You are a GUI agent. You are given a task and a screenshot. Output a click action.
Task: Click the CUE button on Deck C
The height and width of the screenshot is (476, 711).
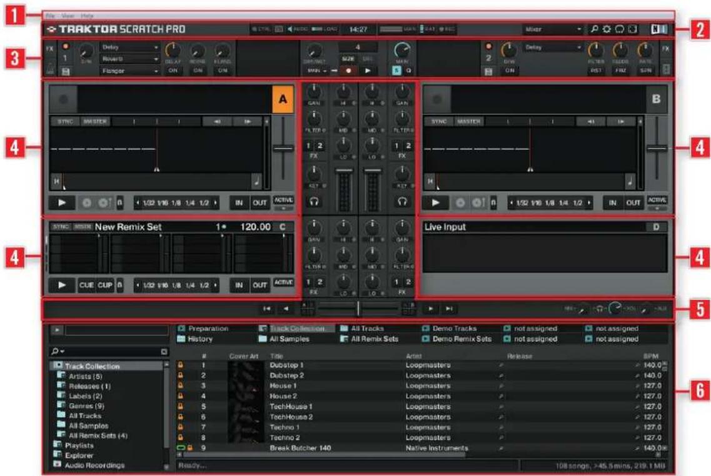86,285
